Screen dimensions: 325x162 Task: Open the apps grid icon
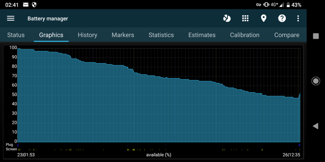(245, 18)
